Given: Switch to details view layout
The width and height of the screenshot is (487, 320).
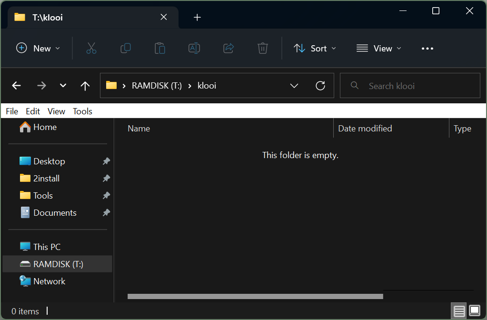Looking at the screenshot, I should pyautogui.click(x=459, y=311).
